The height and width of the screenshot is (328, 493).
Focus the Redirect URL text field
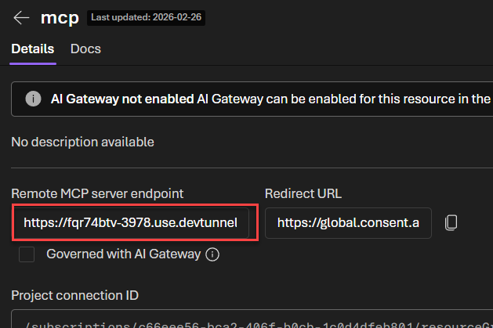348,222
